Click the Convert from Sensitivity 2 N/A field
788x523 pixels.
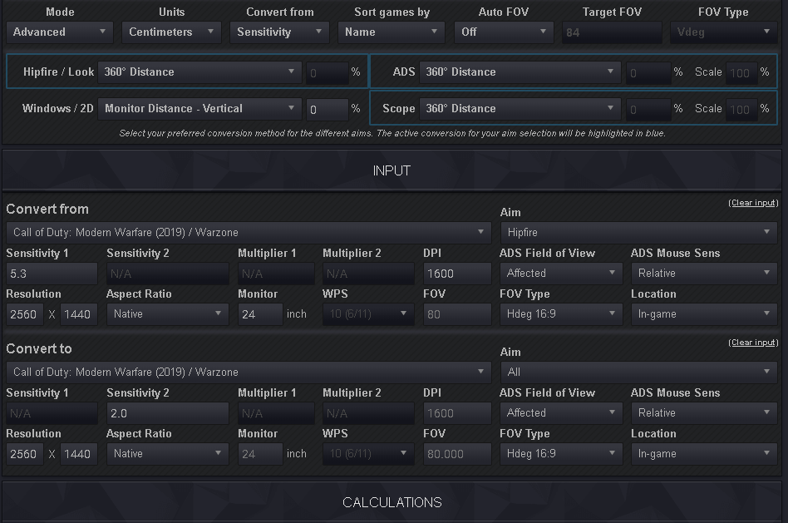[x=167, y=274]
